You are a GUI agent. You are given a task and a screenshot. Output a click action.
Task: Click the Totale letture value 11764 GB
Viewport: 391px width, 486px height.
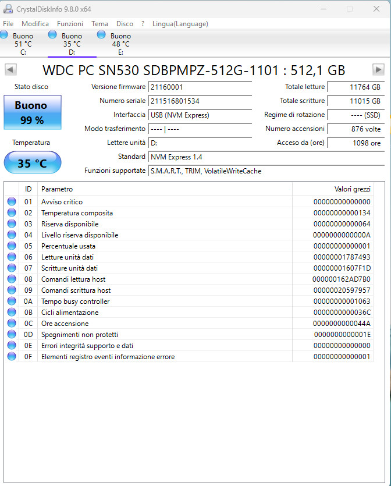pyautogui.click(x=356, y=87)
